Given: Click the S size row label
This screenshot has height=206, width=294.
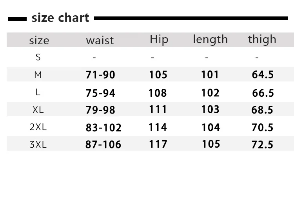Looking at the screenshot, I should (x=38, y=57).
